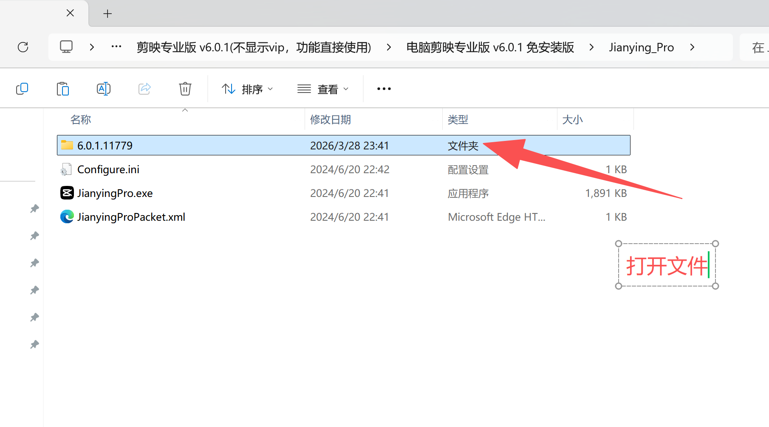Sort by the 大小 column header
This screenshot has height=427, width=769.
point(573,120)
